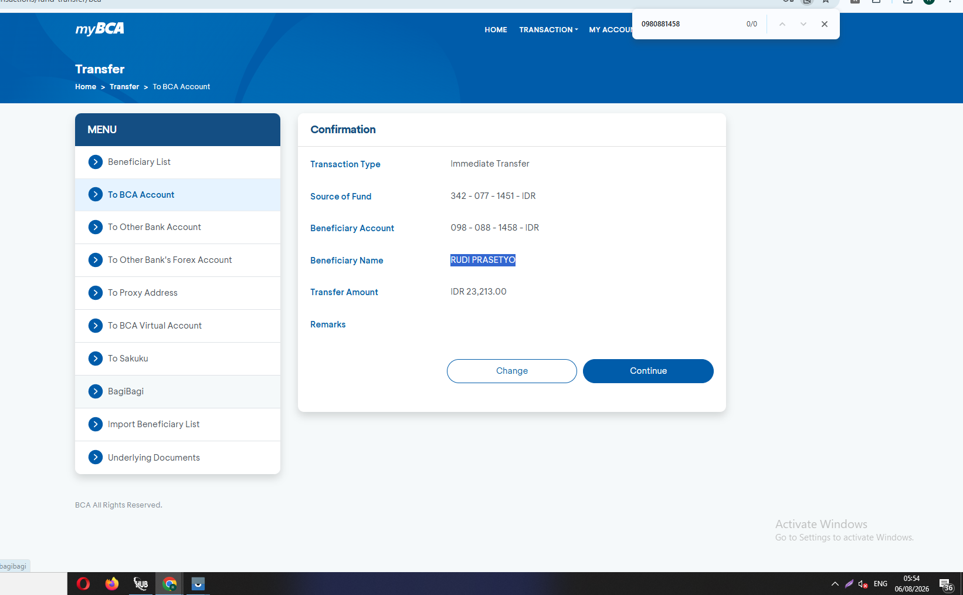Screen dimensions: 963x595
Task: Open Opera browser in the taskbar
Action: point(83,584)
